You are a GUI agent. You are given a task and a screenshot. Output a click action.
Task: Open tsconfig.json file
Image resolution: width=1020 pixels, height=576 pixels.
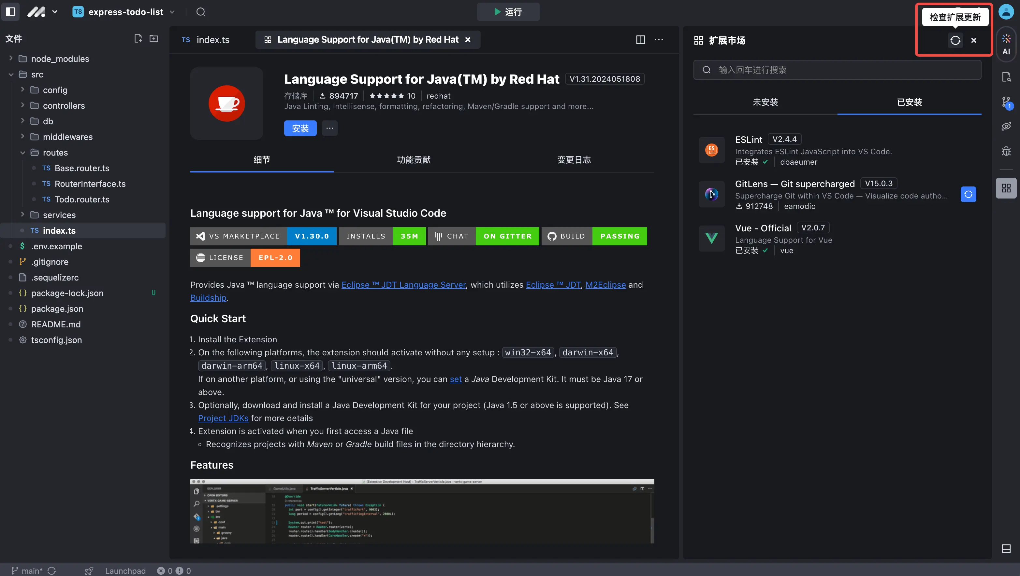pos(83,340)
